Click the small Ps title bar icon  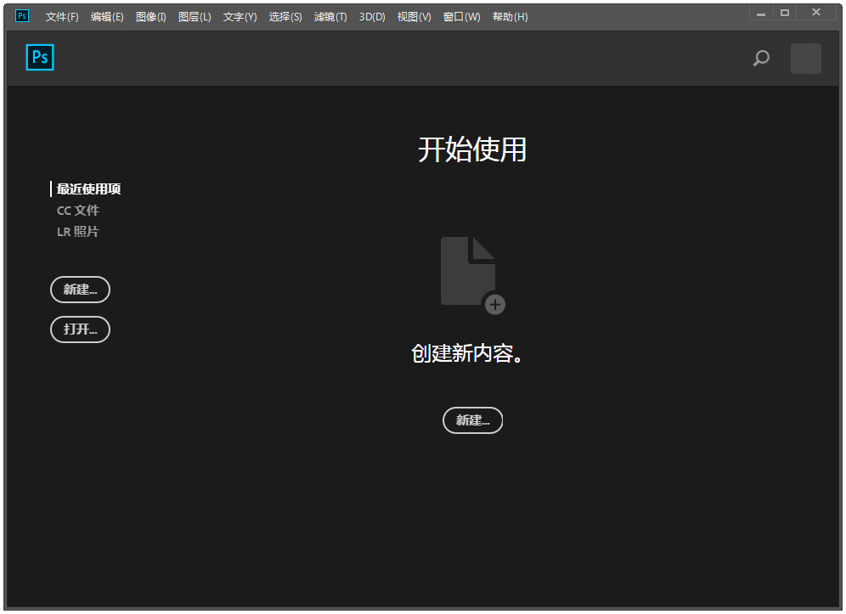pos(22,16)
